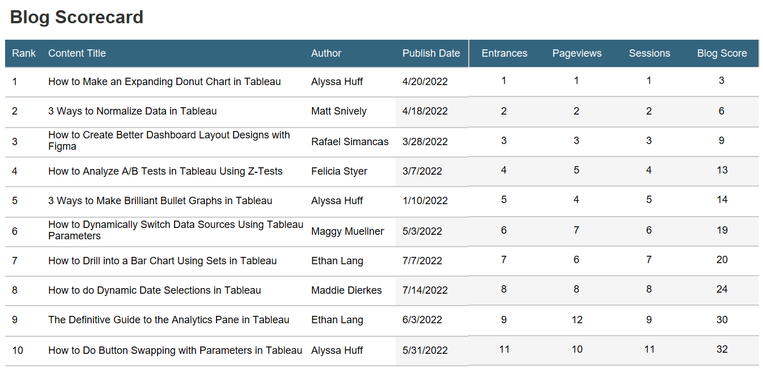Screen dimensions: 763x372
Task: Click the Blog Scorecard title
Action: pos(77,17)
